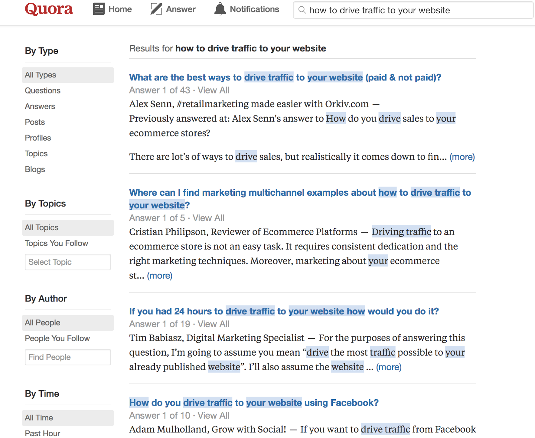Click 'Answer 1 of 10 · View All'
The image size is (535, 438).
coord(179,416)
